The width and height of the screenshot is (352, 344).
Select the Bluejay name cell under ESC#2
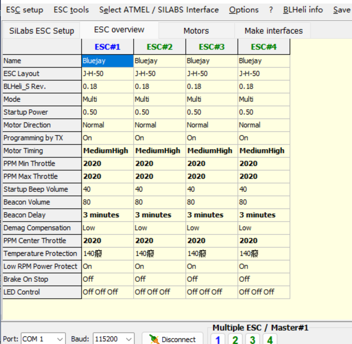pos(159,61)
